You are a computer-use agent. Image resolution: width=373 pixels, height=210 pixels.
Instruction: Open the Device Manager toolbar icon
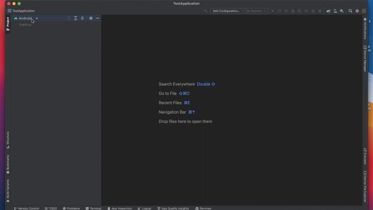335,11
